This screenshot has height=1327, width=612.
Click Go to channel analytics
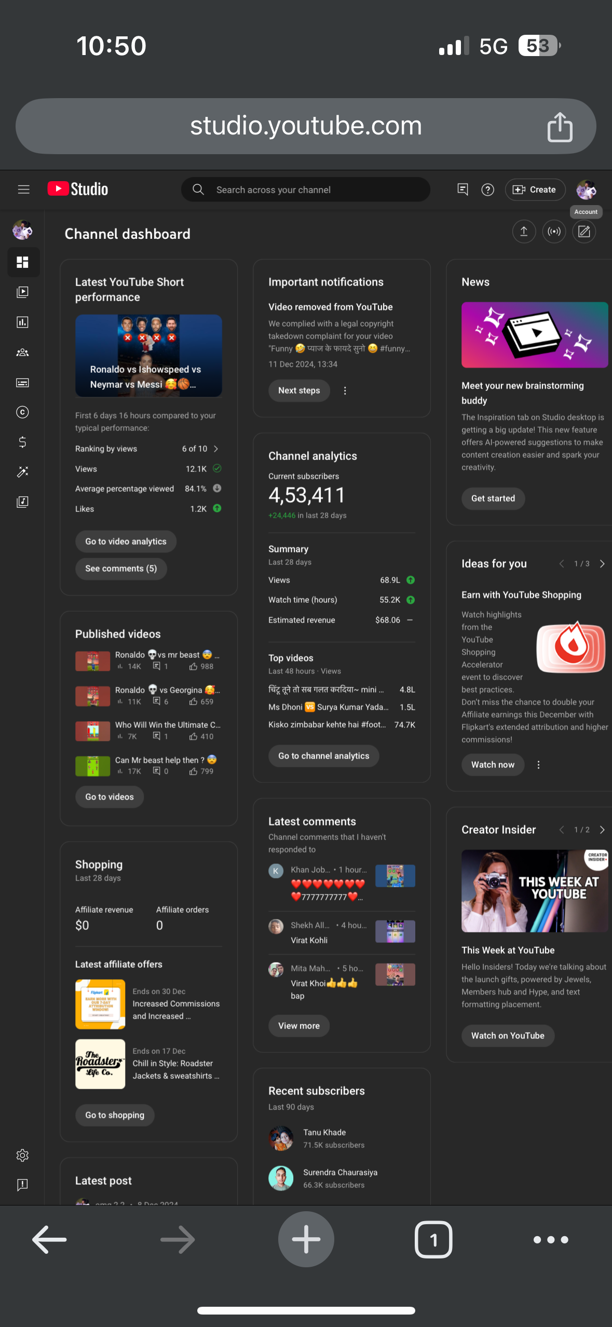pos(323,756)
